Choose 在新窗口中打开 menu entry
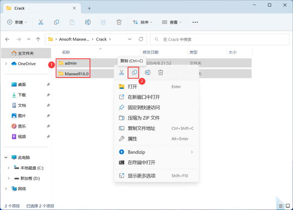 click(157, 97)
